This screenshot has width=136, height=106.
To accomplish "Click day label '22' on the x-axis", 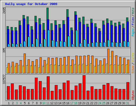I will point(92,103).
